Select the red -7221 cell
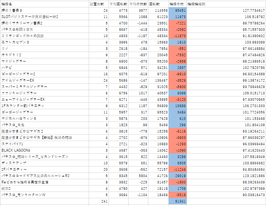The image size is (266, 206). pyautogui.click(x=178, y=23)
